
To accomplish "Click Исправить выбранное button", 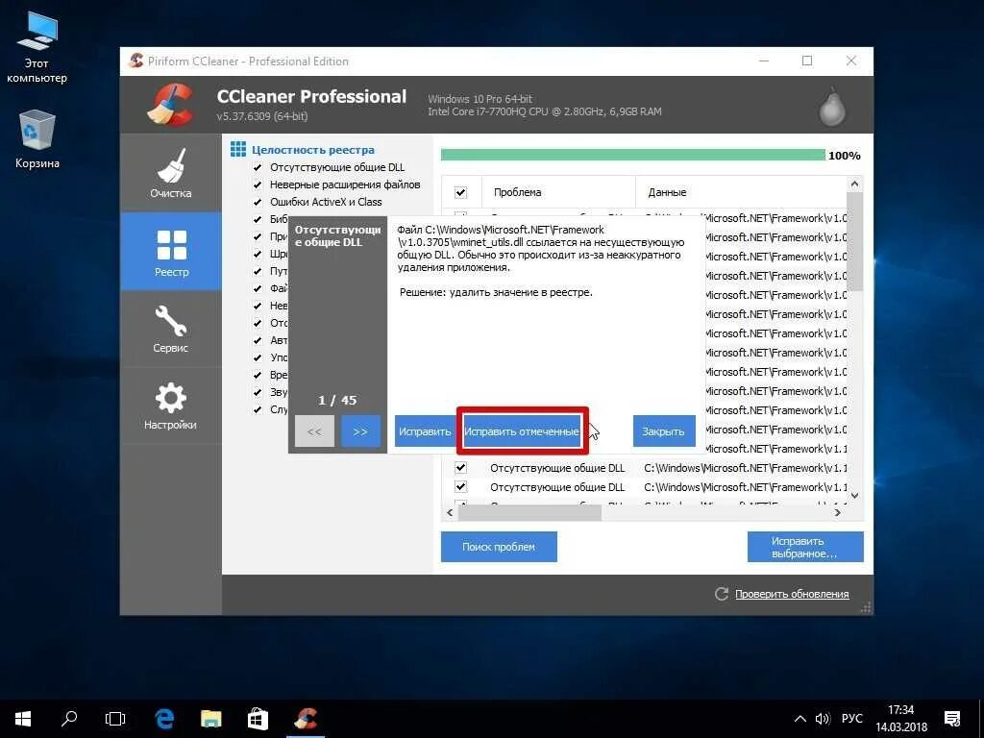I will pyautogui.click(x=805, y=547).
